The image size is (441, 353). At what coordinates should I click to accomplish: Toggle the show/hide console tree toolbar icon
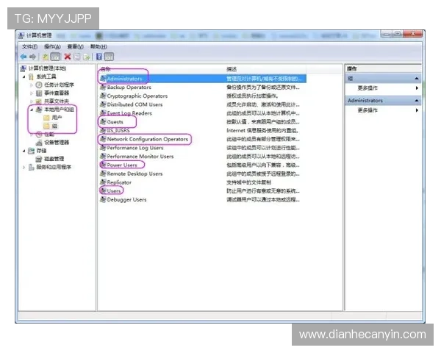point(55,57)
